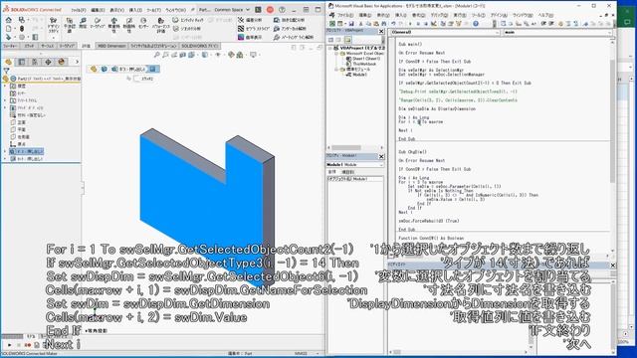This screenshot has width=637, height=358.
Task: Collapse the VBAProject node in Project Explorer
Action: (x=330, y=48)
